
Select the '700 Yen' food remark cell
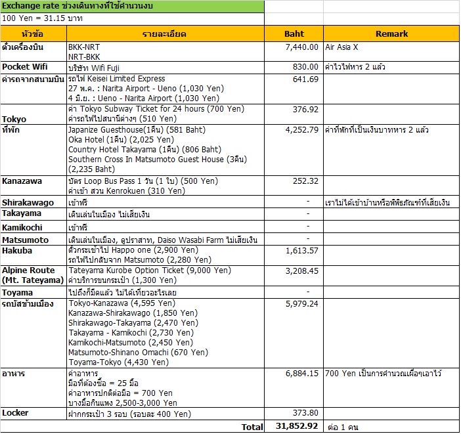[391, 387]
